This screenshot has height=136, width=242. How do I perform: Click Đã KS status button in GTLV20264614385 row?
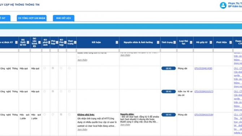(169, 68)
